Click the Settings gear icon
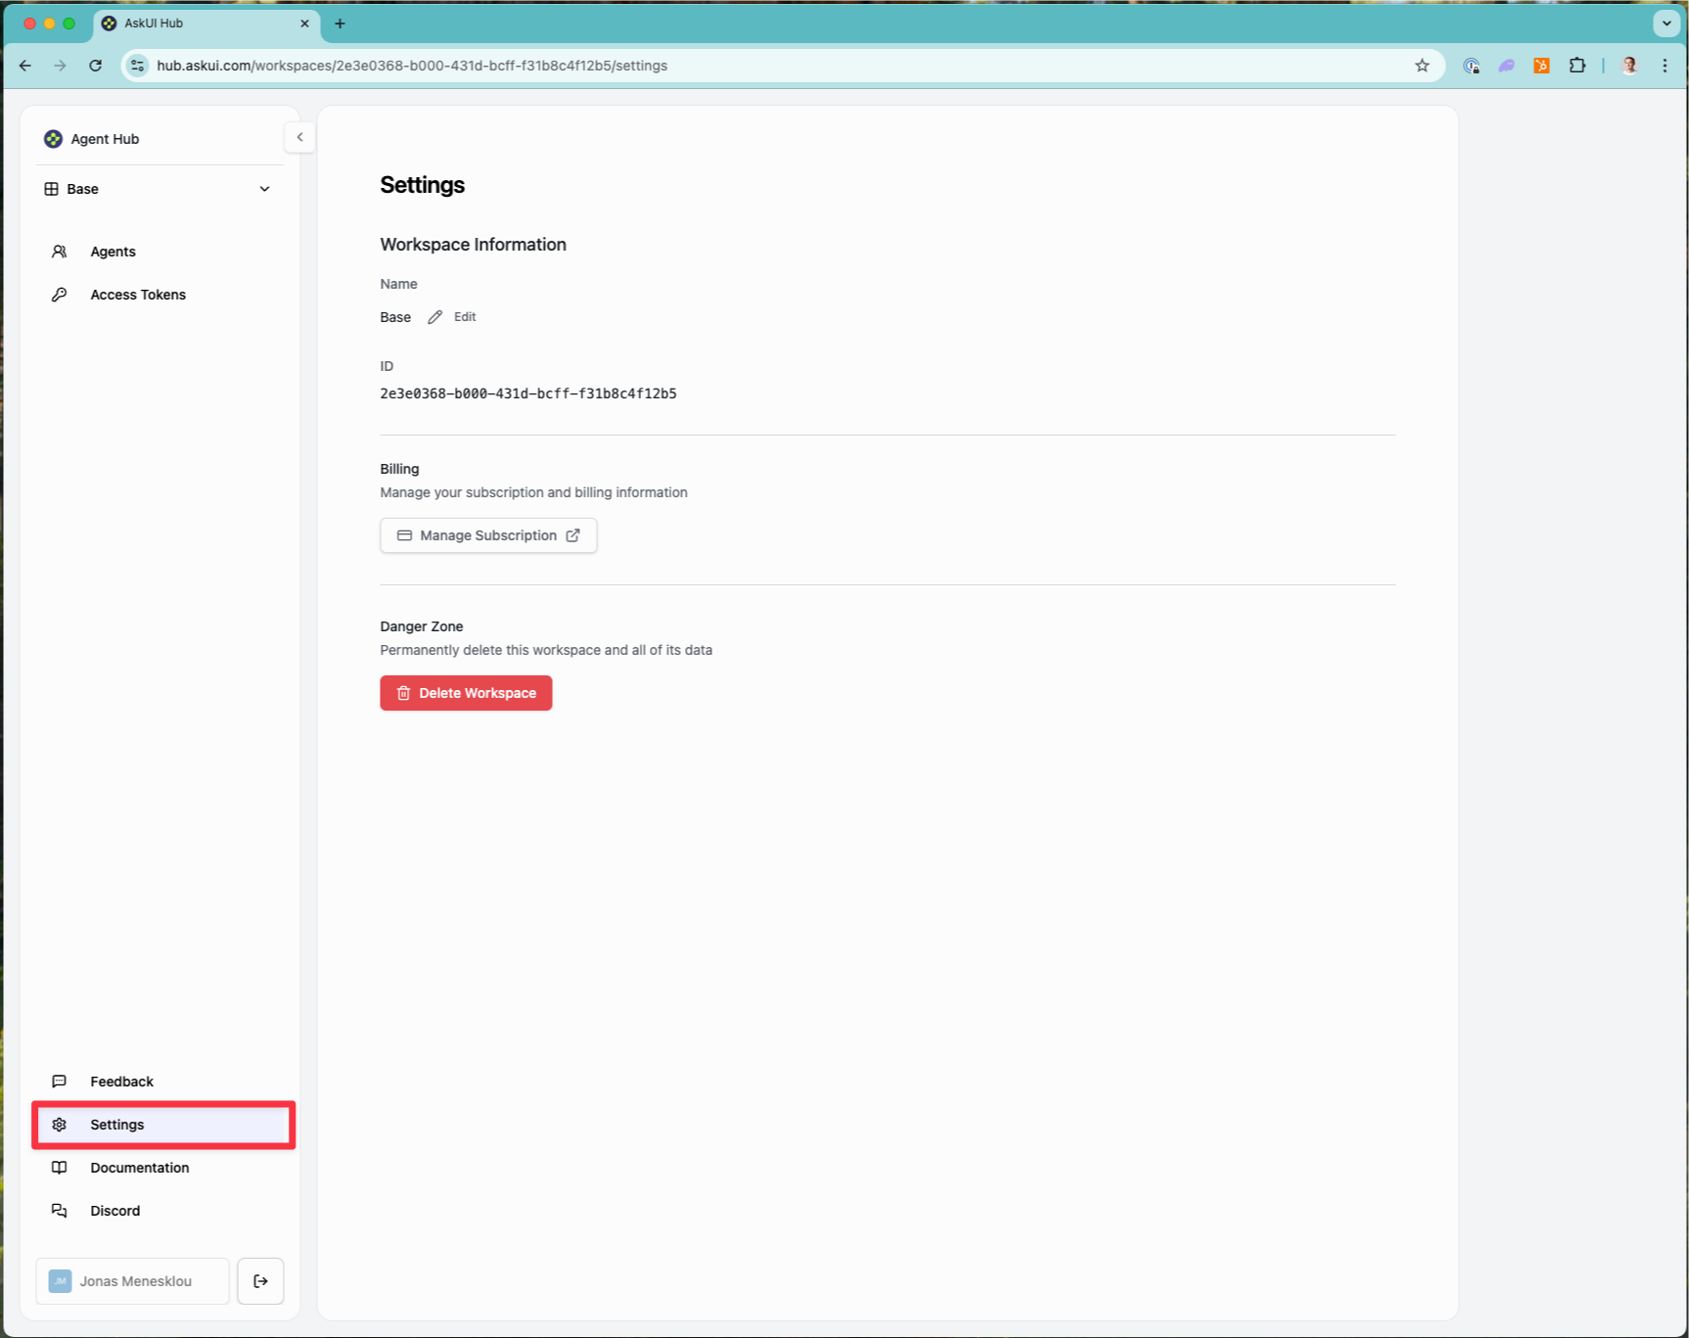Viewport: 1689px width, 1338px height. 59,1125
